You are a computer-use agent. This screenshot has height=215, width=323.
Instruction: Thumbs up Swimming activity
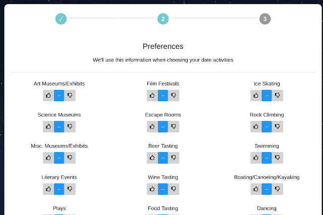point(256,158)
